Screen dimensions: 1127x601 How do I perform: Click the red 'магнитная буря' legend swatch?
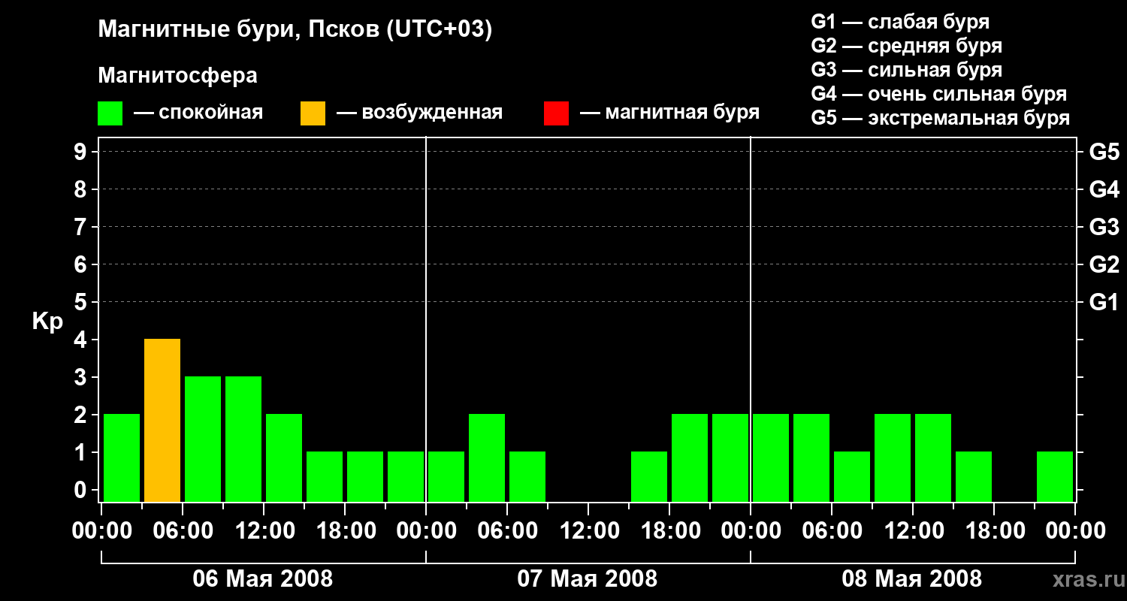556,113
